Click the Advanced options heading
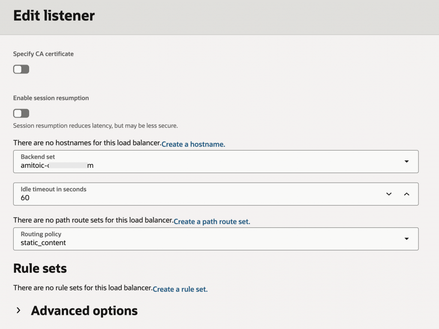This screenshot has width=439, height=329. point(84,311)
